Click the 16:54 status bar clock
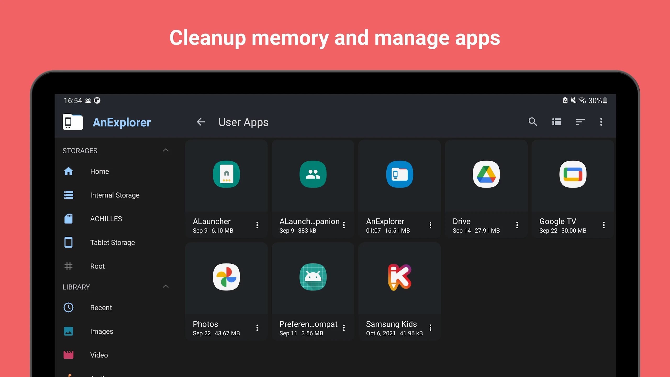Image resolution: width=670 pixels, height=377 pixels. tap(73, 101)
